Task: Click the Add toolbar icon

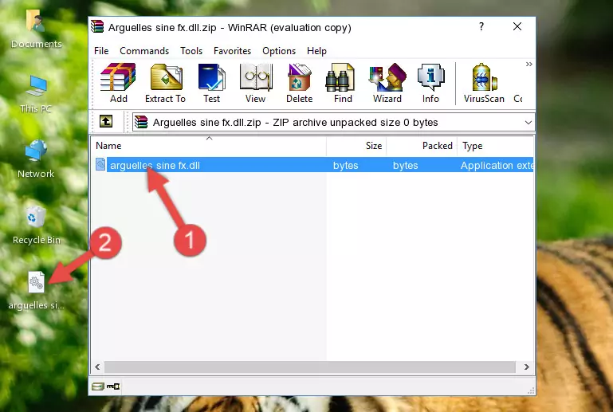Action: tap(118, 83)
